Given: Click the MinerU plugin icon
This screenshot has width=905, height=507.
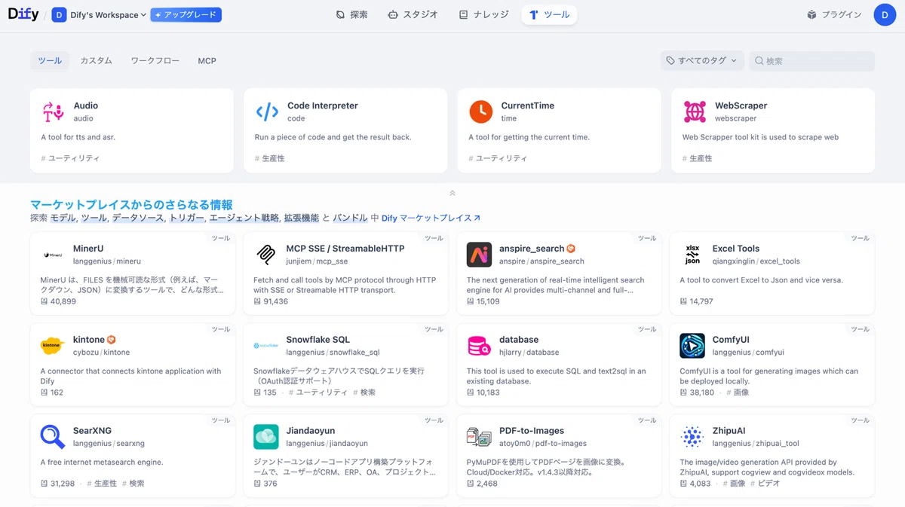Looking at the screenshot, I should pyautogui.click(x=53, y=255).
